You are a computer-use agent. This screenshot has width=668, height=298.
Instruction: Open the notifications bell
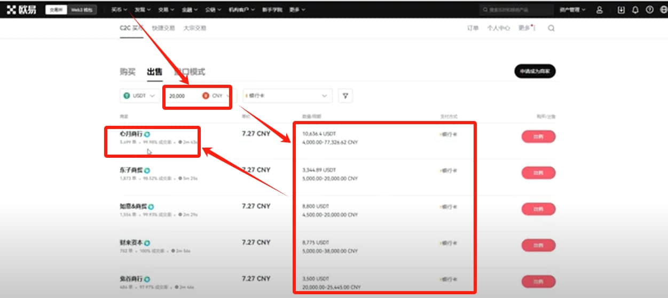coord(635,10)
